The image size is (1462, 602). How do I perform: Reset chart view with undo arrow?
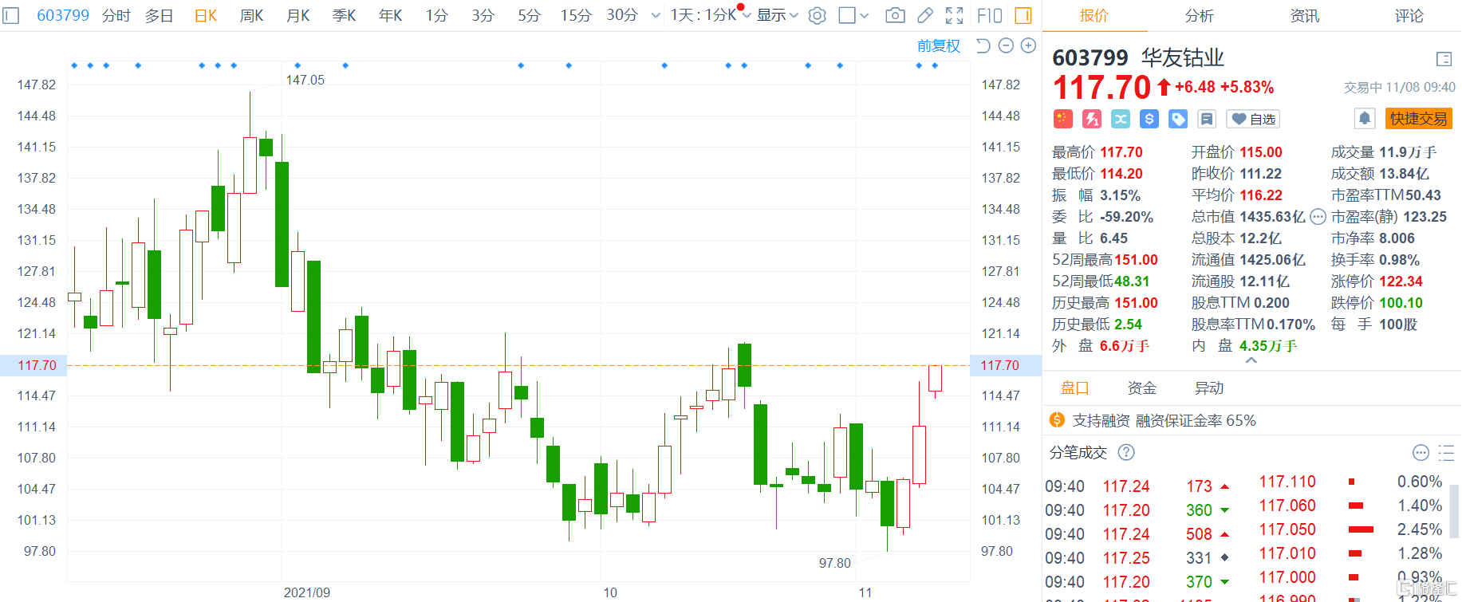[x=983, y=45]
